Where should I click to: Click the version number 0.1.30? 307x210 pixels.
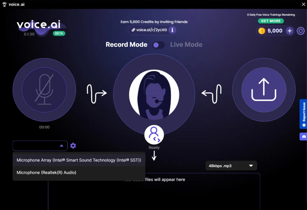point(29,34)
